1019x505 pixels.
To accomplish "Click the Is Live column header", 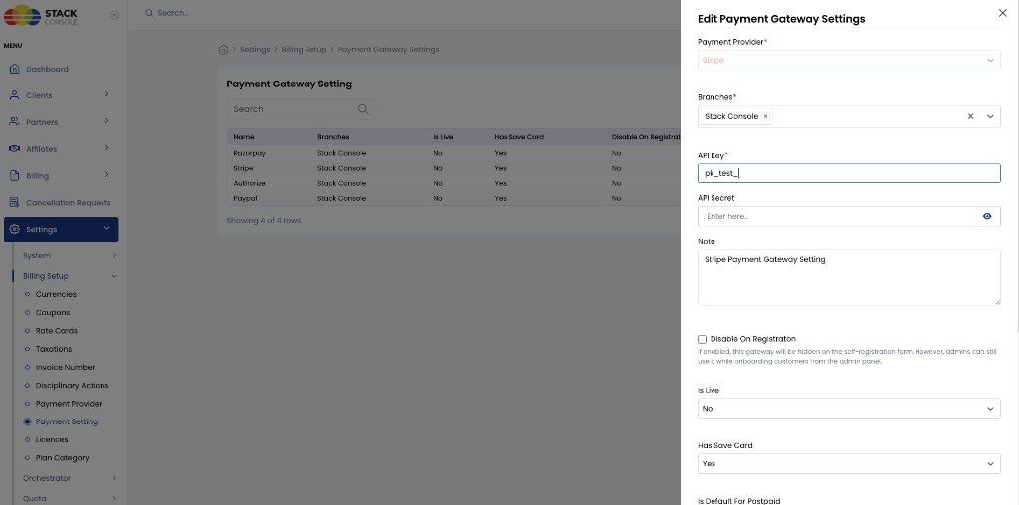I will [x=443, y=137].
